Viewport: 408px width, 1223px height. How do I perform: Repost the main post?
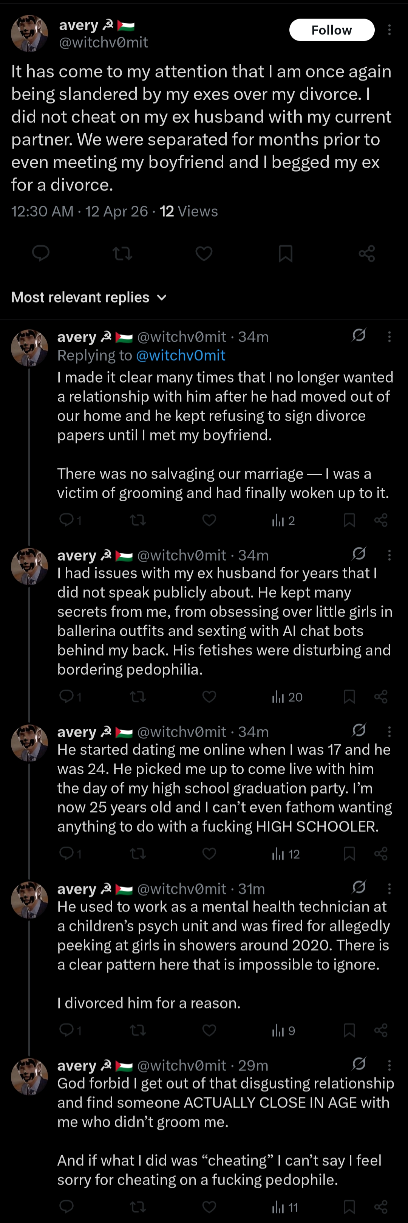[x=123, y=254]
